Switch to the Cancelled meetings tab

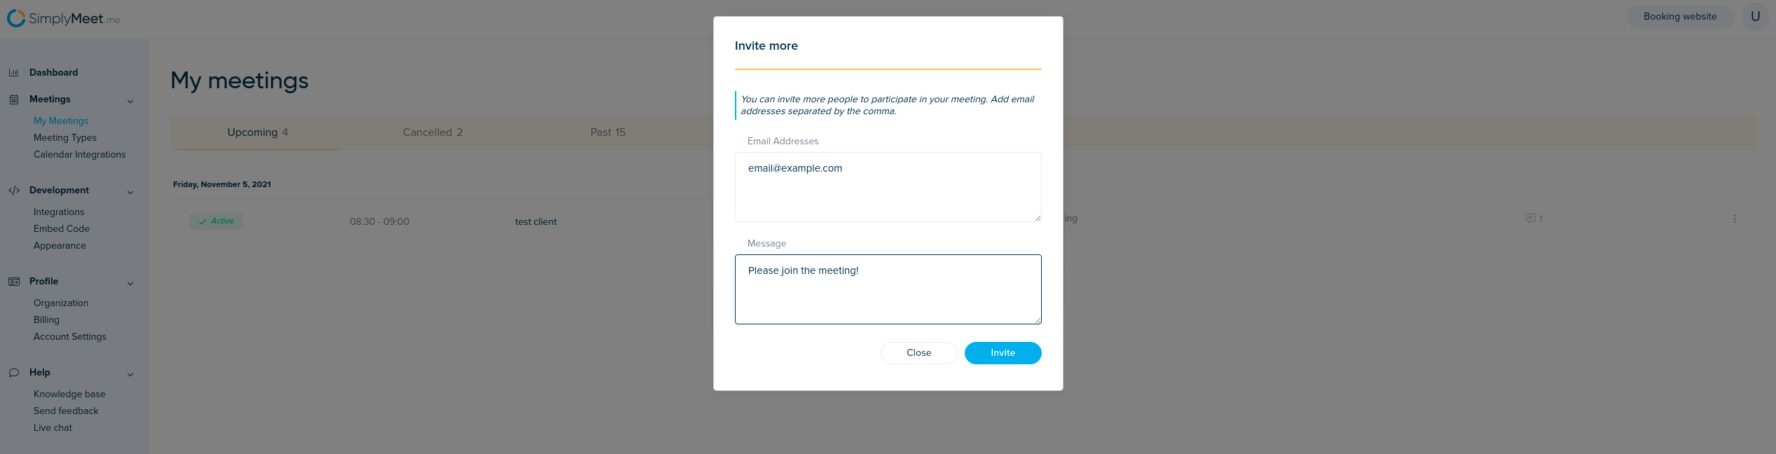tap(432, 132)
